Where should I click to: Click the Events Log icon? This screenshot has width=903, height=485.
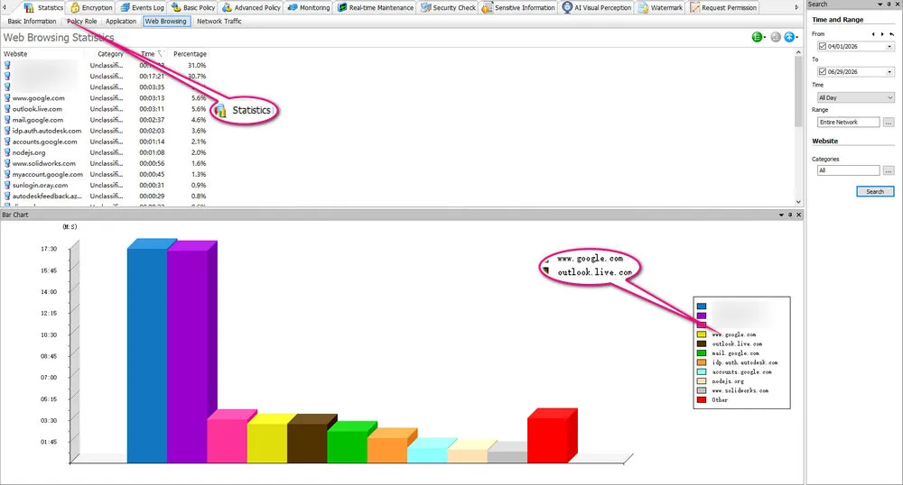125,7
